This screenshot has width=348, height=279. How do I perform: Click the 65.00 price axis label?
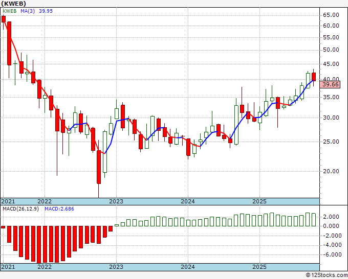point(331,15)
